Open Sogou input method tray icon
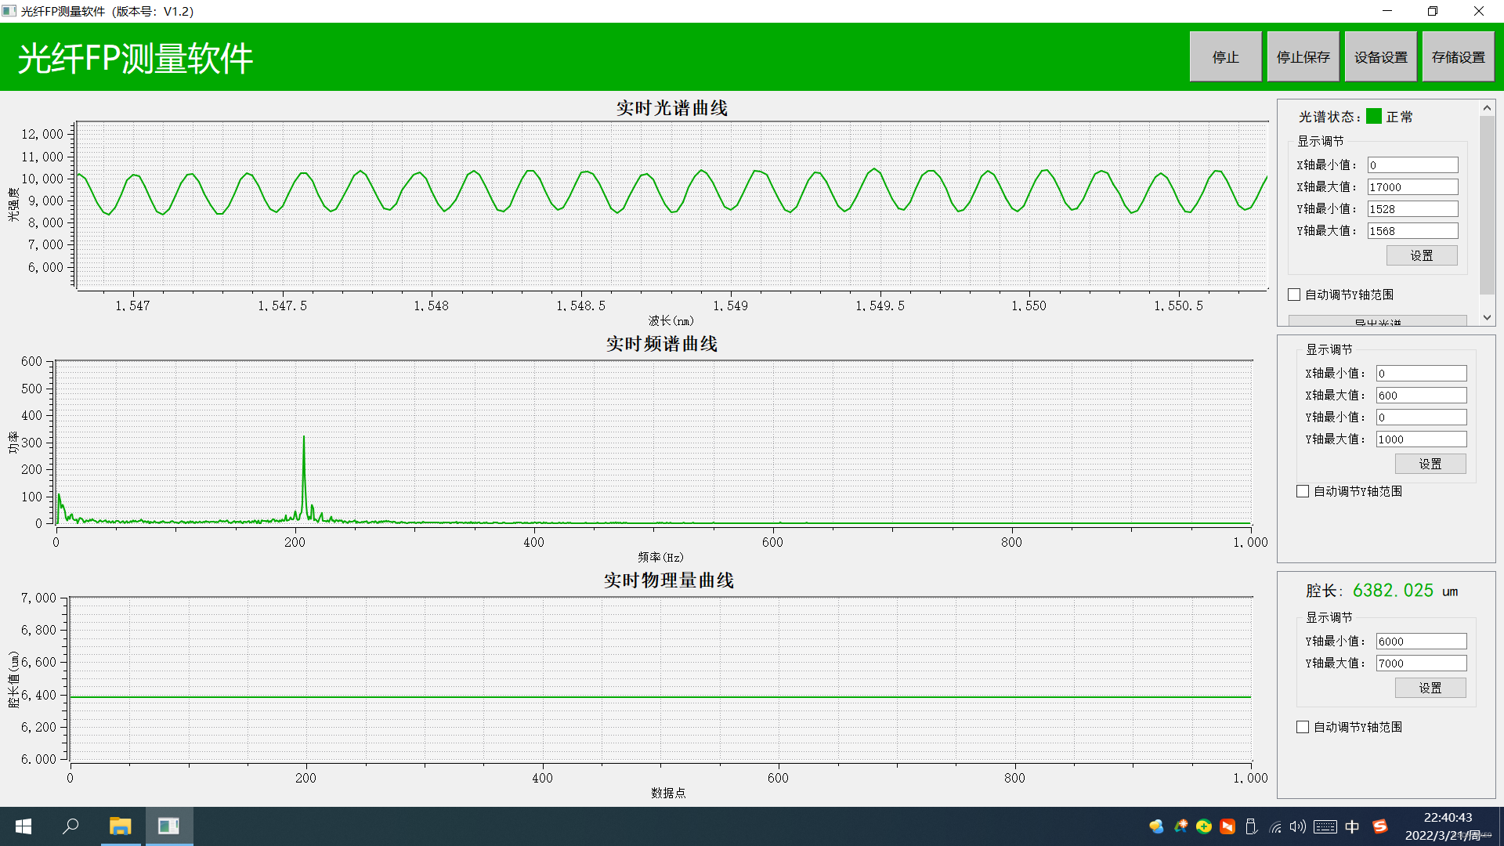 pyautogui.click(x=1380, y=826)
